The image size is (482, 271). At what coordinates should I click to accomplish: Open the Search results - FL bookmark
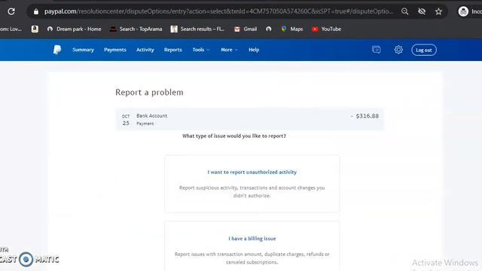coord(197,29)
